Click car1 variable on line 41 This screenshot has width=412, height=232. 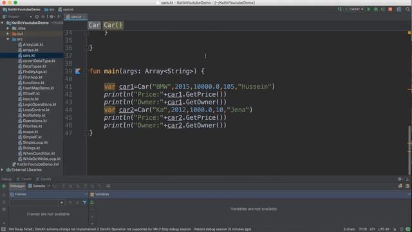tap(126, 86)
